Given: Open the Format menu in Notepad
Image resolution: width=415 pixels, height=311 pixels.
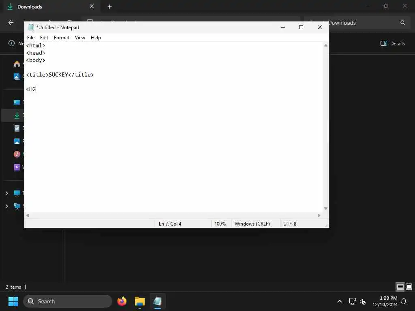Looking at the screenshot, I should (x=62, y=38).
